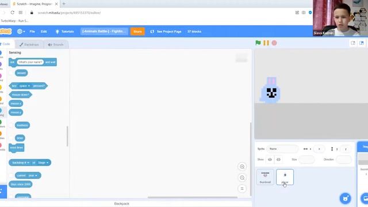Click the Tutorials lightbulb icon
Screen dimensions: 368x207
57,32
